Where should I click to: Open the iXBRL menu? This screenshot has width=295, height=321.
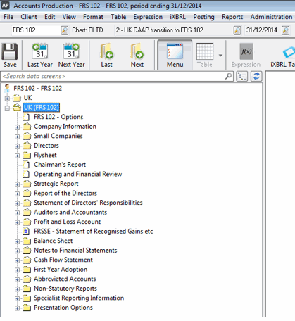[x=177, y=17]
